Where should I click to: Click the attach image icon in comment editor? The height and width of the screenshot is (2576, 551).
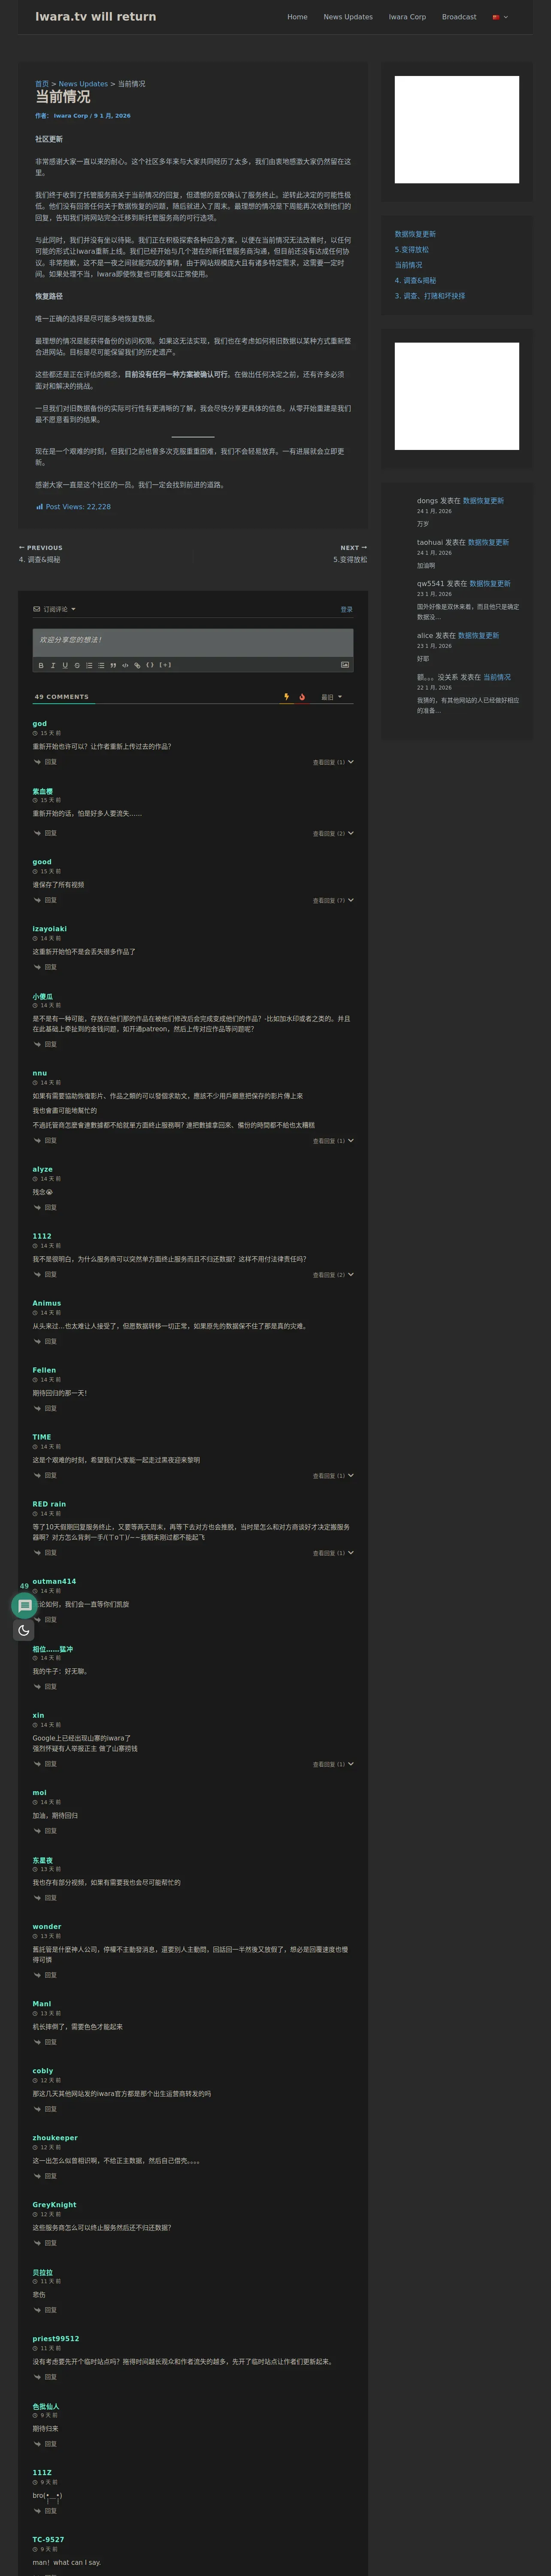pyautogui.click(x=345, y=665)
